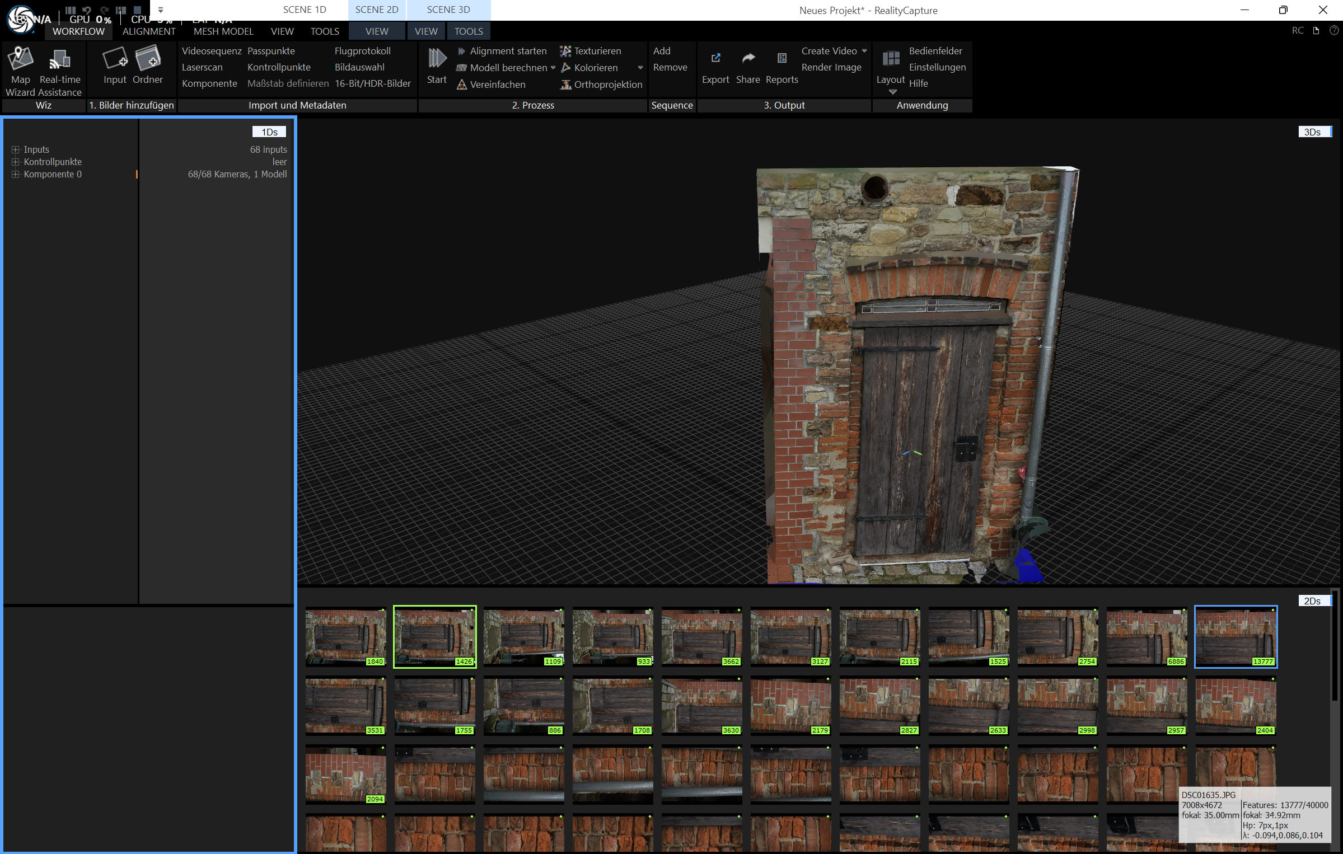
Task: Create an Orthoprojektion
Action: point(601,85)
